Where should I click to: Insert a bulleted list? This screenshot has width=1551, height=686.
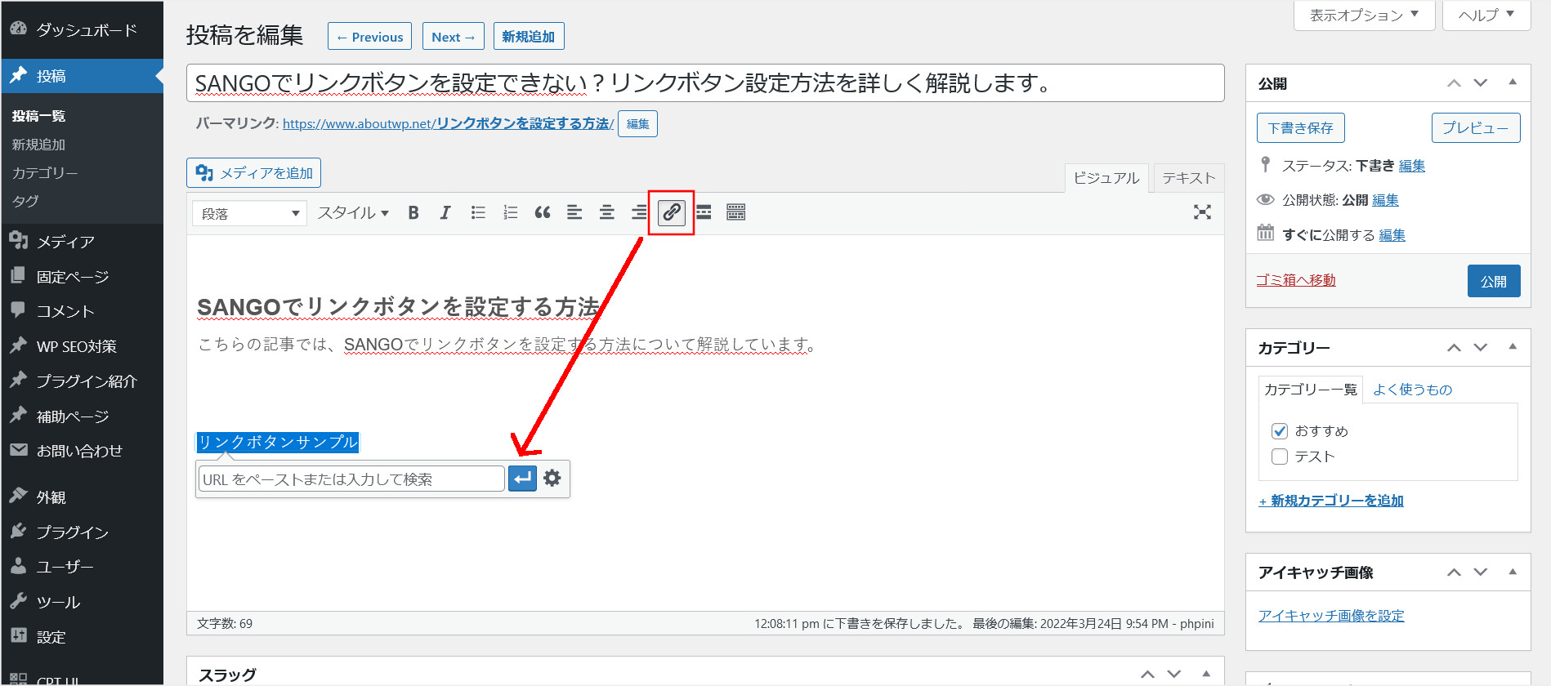[x=478, y=213]
